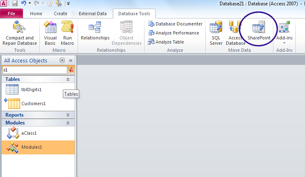This screenshot has width=305, height=177.
Task: Switch to the Home ribbon tab
Action: pos(36,14)
